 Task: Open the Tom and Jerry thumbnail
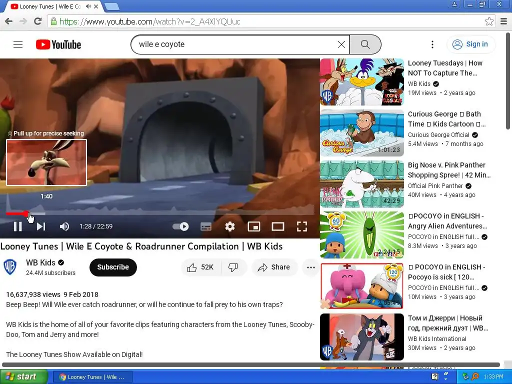(362, 336)
